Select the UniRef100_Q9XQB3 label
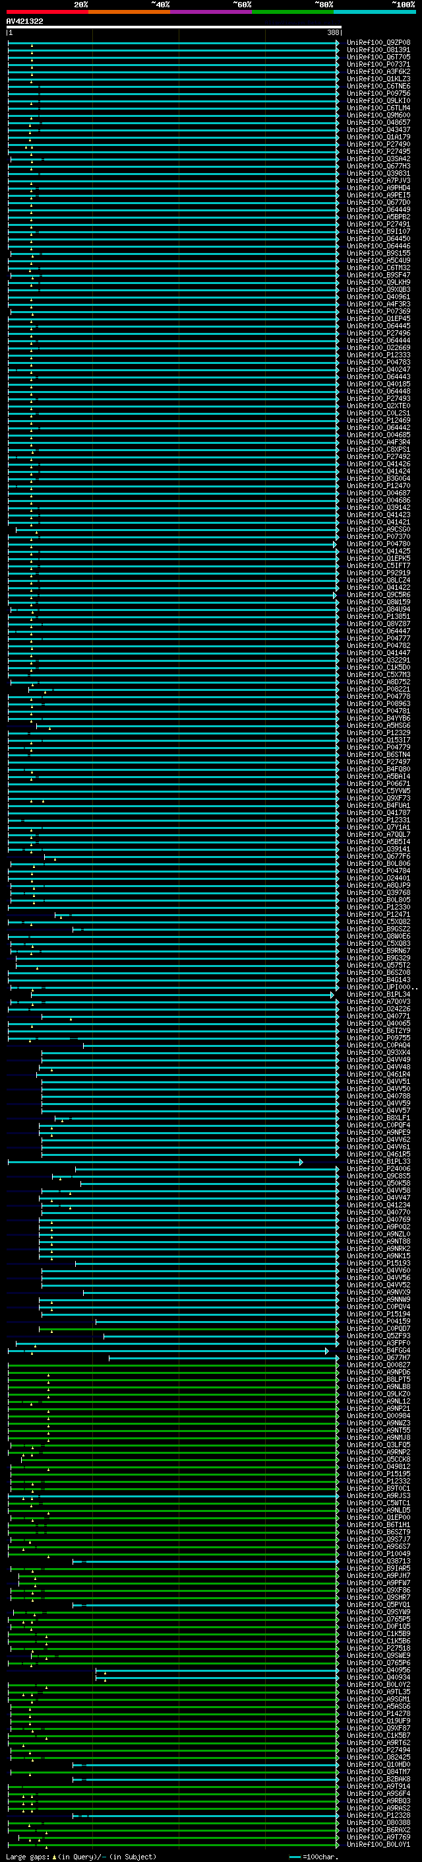This screenshot has height=1862, width=422. (x=378, y=289)
